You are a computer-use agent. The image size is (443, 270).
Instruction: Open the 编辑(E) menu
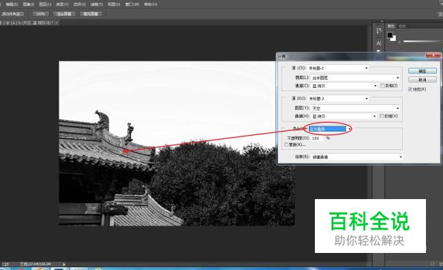(12, 4)
